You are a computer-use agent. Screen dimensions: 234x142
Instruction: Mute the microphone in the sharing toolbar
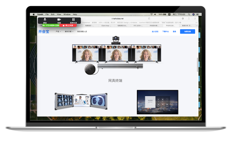click(45, 21)
